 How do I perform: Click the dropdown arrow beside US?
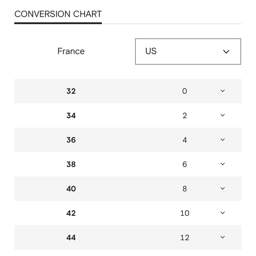click(226, 52)
